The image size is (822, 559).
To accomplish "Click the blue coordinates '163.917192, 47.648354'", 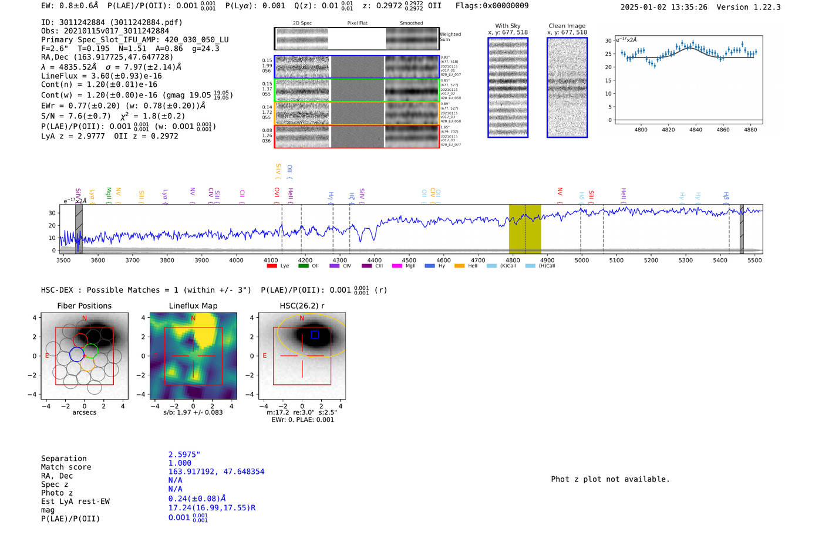I will (x=216, y=472).
